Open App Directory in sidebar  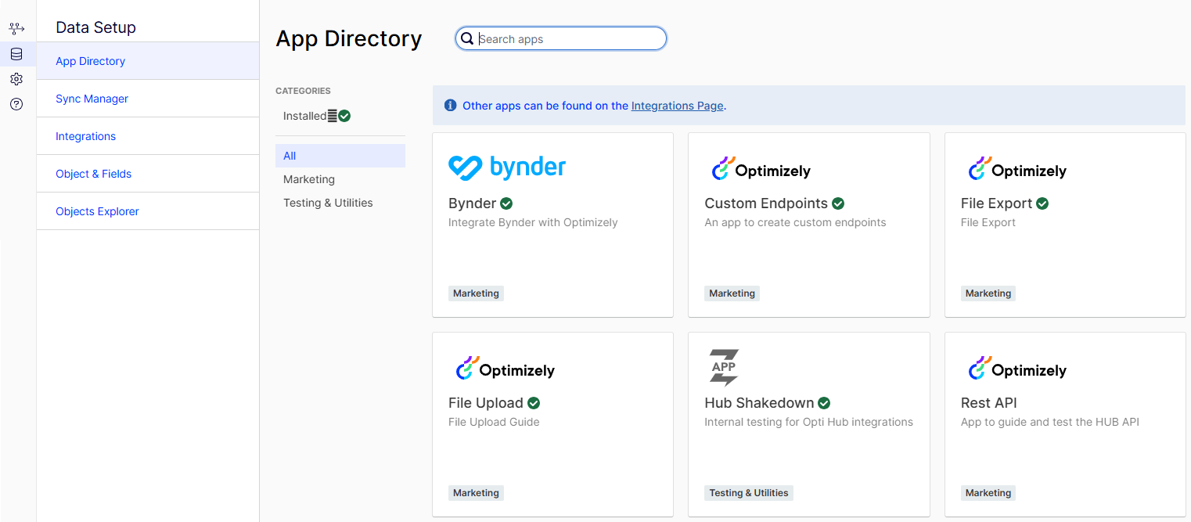coord(148,61)
